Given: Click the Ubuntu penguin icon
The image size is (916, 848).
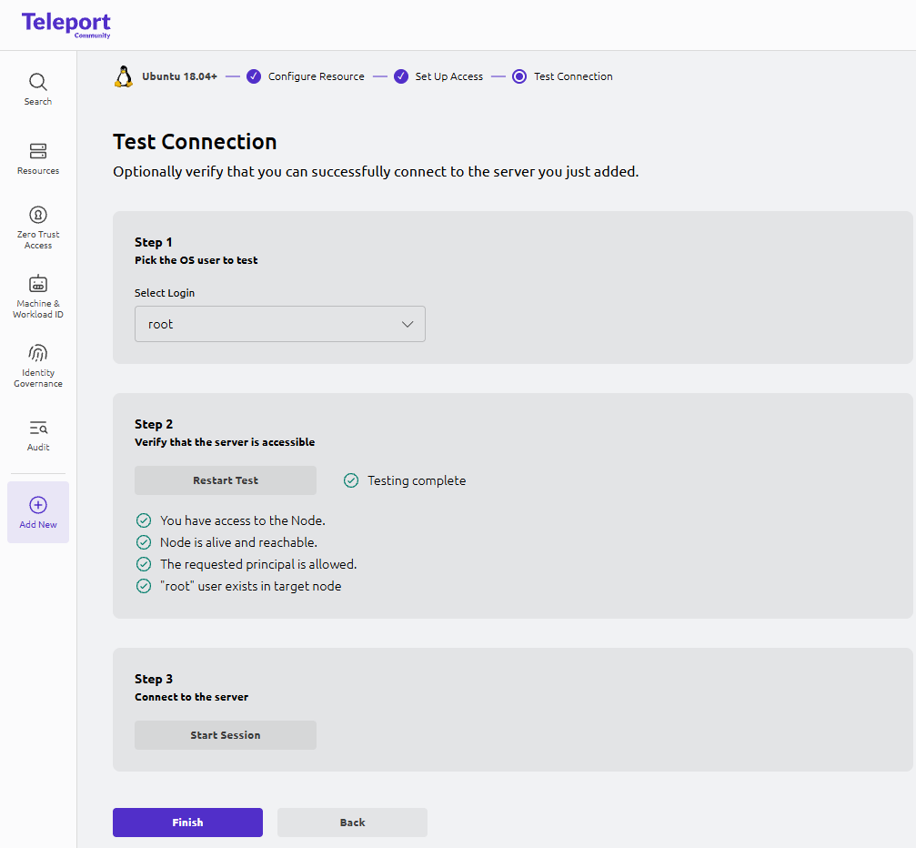Looking at the screenshot, I should pos(124,76).
